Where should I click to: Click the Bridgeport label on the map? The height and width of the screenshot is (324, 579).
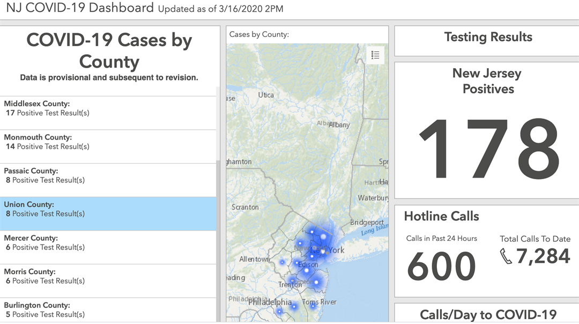pyautogui.click(x=367, y=222)
